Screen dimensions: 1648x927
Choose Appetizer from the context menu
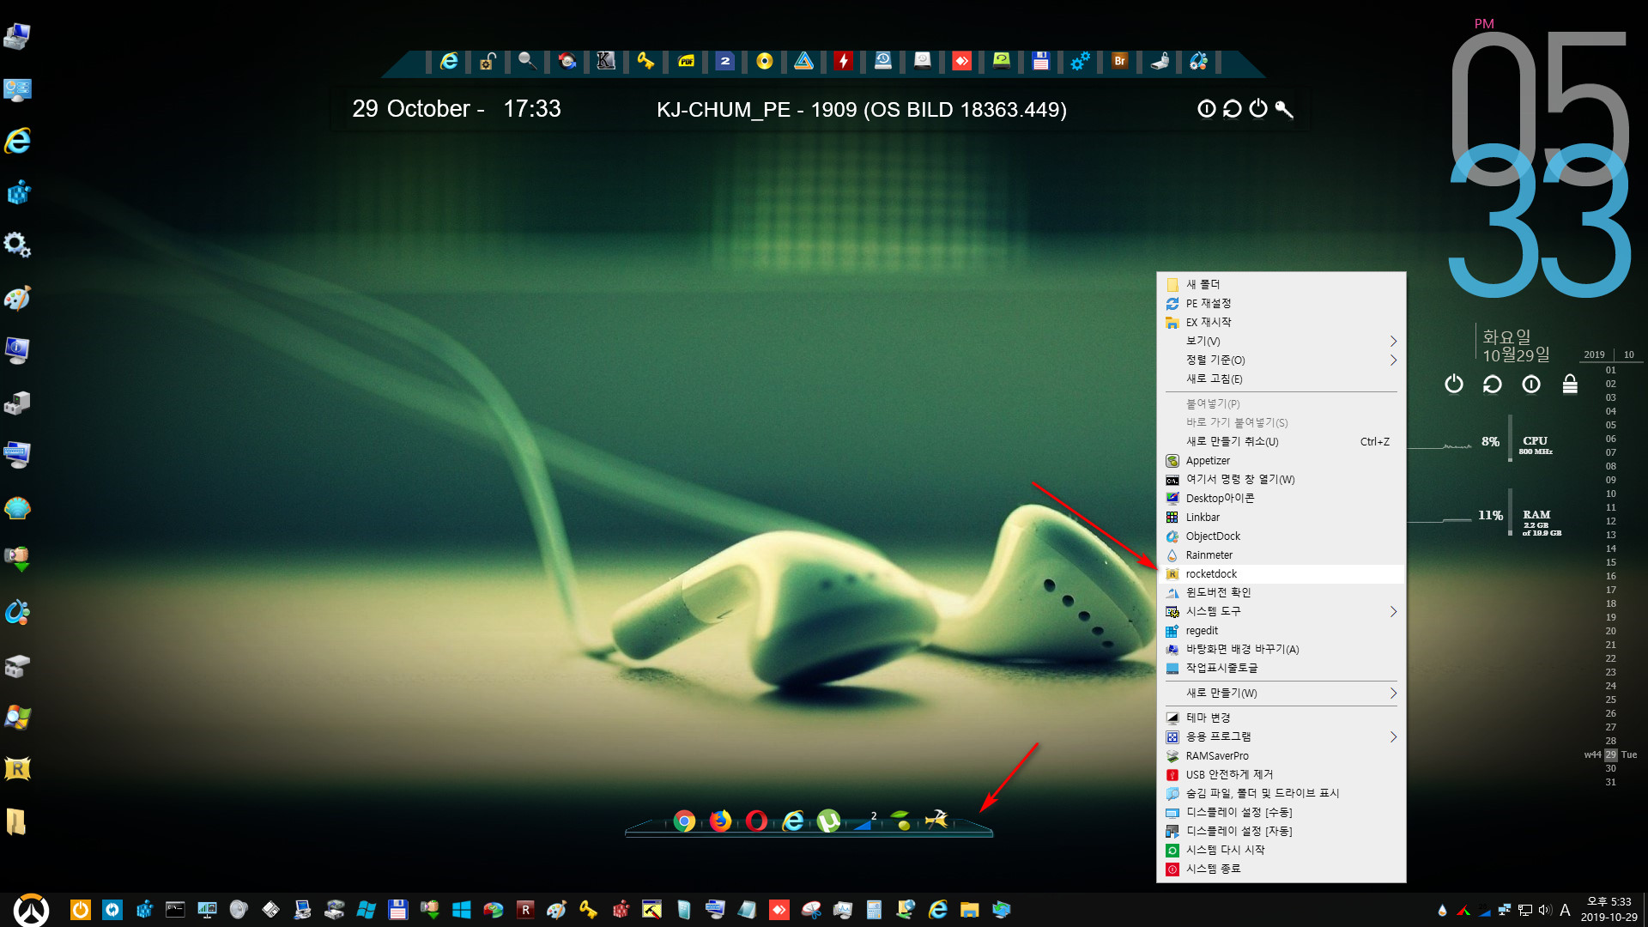[1281, 460]
